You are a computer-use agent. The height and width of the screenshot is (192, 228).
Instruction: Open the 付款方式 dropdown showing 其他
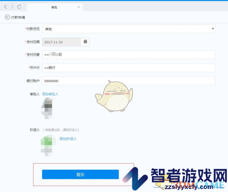coord(128,29)
